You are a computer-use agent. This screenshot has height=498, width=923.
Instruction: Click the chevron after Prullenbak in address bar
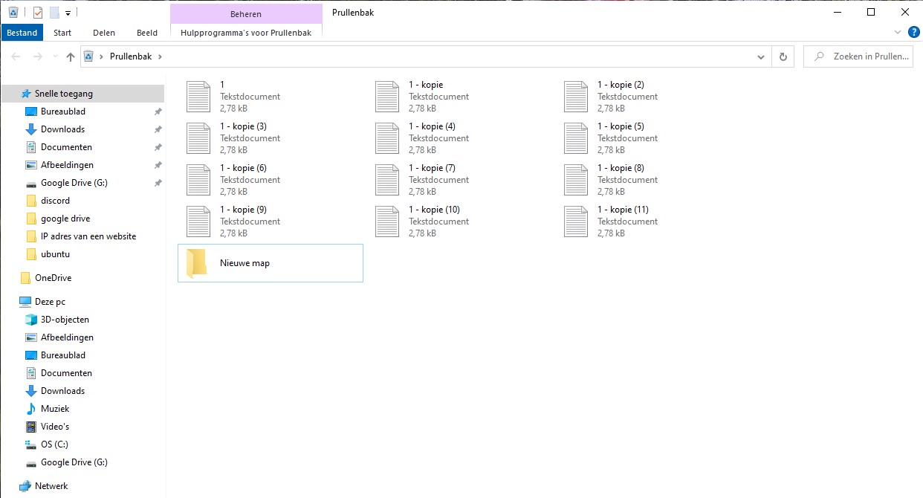(160, 56)
